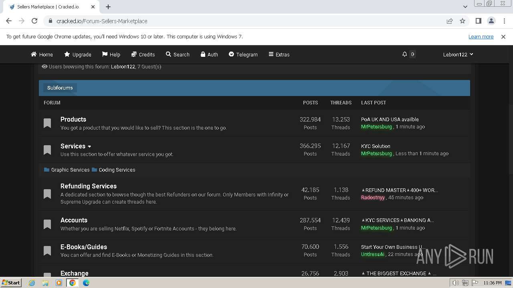Open the Telegram link in navbar
Image resolution: width=513 pixels, height=288 pixels.
click(243, 54)
